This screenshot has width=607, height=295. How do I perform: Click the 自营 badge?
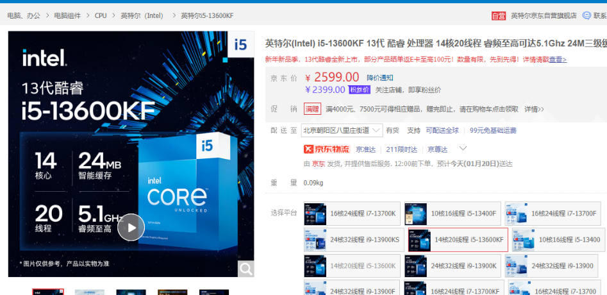[x=499, y=16]
